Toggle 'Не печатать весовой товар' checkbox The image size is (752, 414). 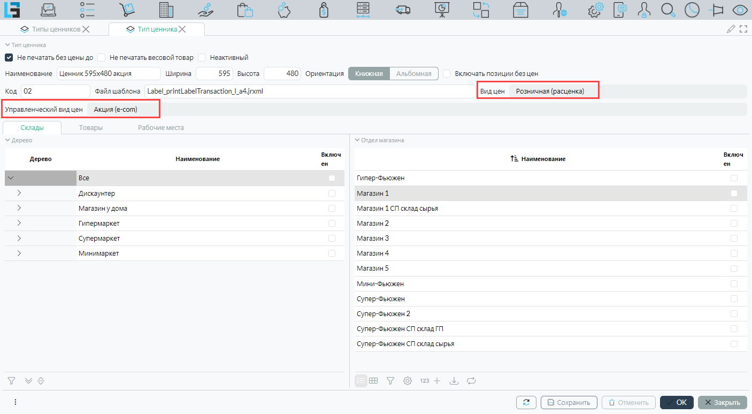[102, 57]
